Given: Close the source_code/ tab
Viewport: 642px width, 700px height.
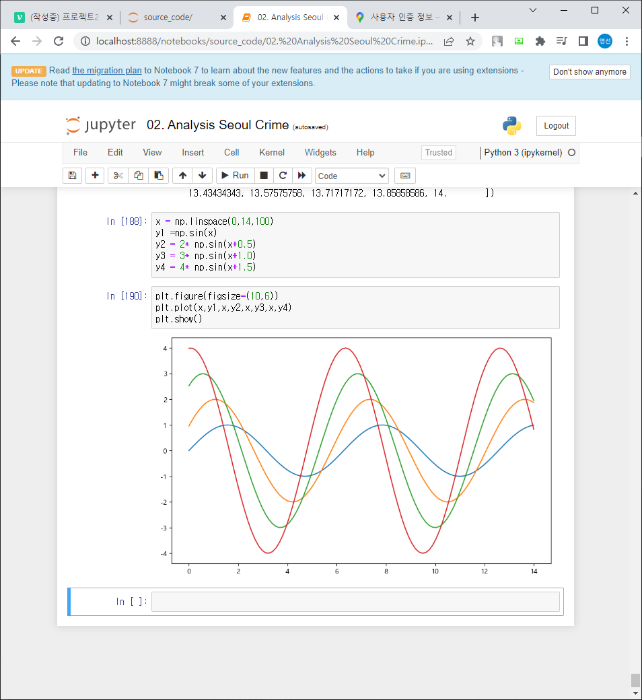Looking at the screenshot, I should coord(223,17).
